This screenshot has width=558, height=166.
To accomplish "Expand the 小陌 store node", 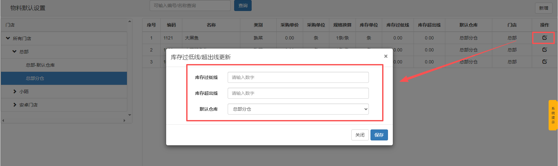I will pos(15,92).
